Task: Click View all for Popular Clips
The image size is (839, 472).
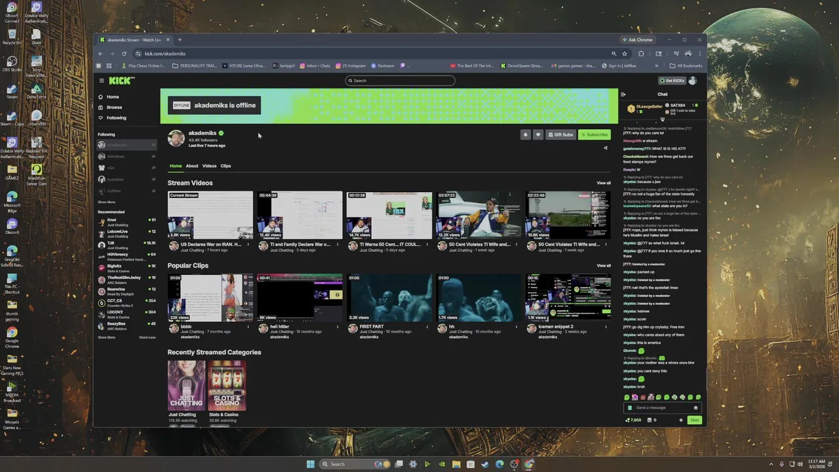Action: tap(604, 265)
